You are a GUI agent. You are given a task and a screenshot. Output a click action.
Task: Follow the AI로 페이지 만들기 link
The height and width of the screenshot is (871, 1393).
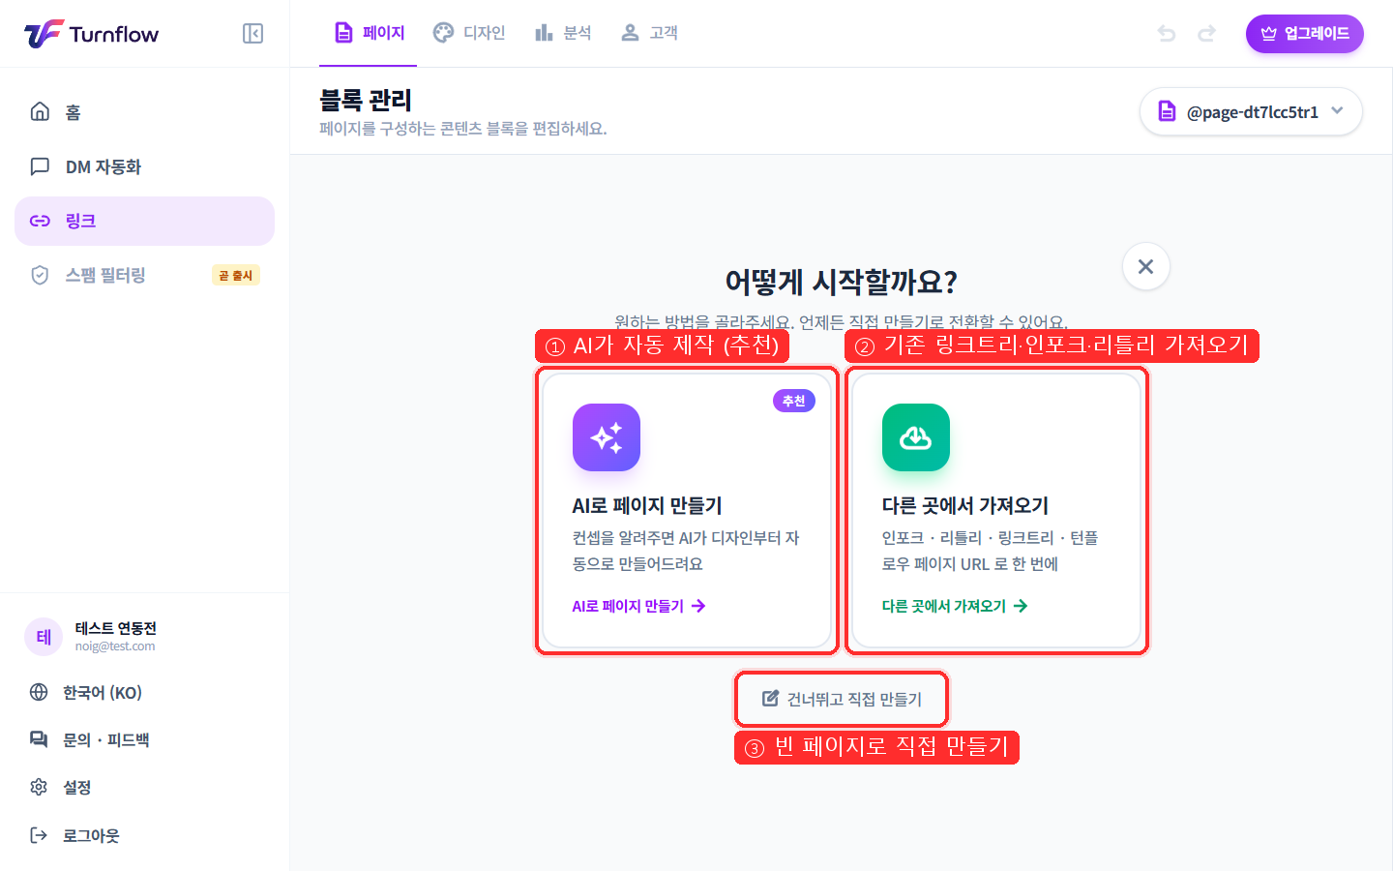click(638, 606)
